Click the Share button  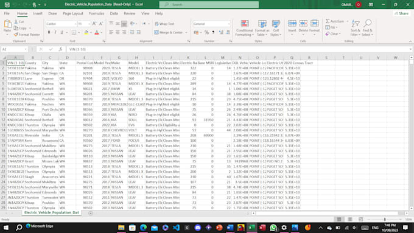(x=401, y=13)
